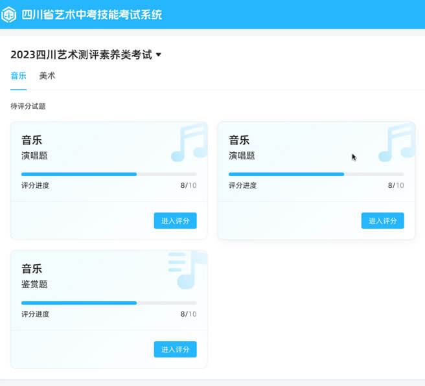Click the first 演唱题 progress bar
This screenshot has height=386, width=425.
[x=109, y=174]
